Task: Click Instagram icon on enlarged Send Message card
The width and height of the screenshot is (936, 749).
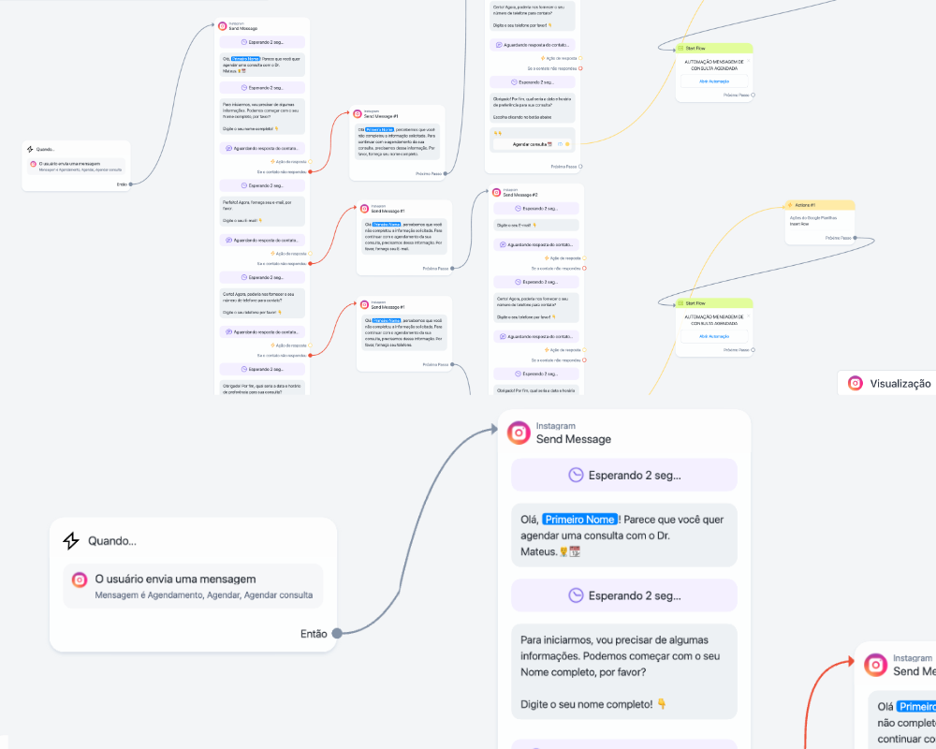Action: click(x=519, y=433)
